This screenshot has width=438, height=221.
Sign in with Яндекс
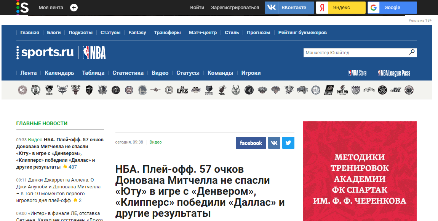click(x=341, y=8)
